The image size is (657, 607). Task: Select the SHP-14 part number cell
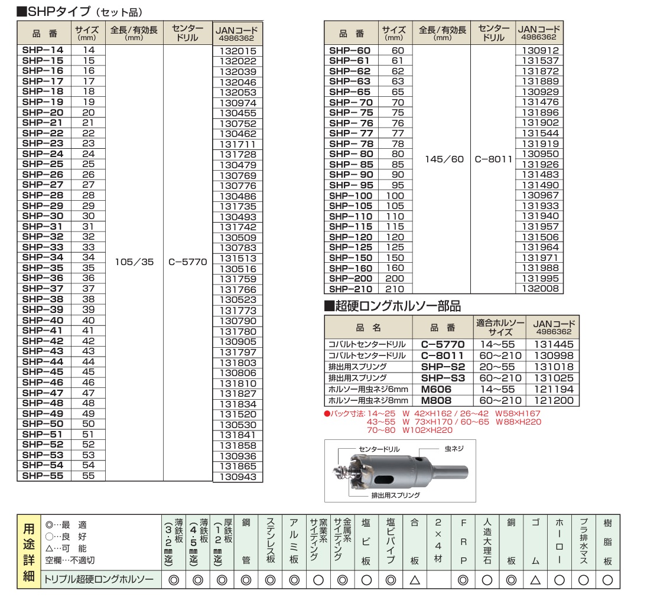(44, 50)
